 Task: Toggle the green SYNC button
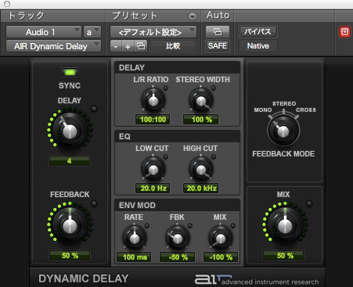pyautogui.click(x=70, y=72)
